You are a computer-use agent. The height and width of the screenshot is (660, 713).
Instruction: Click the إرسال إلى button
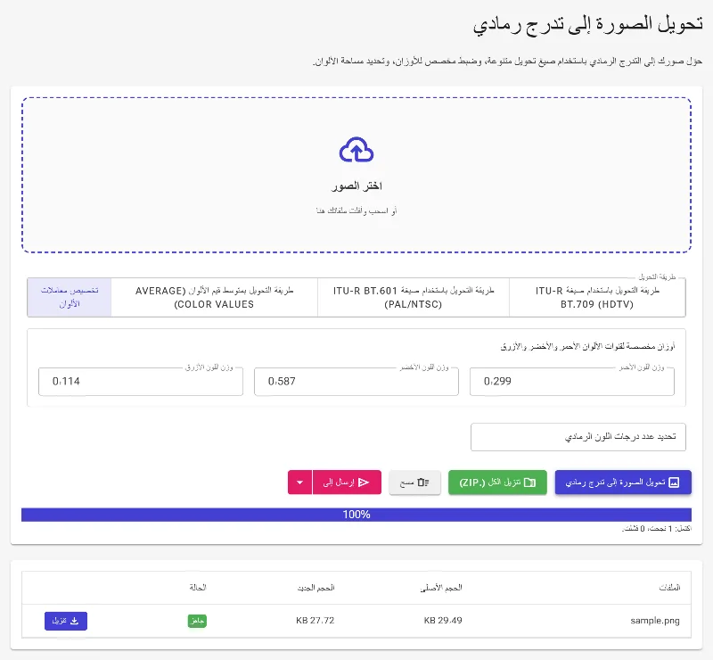(347, 483)
